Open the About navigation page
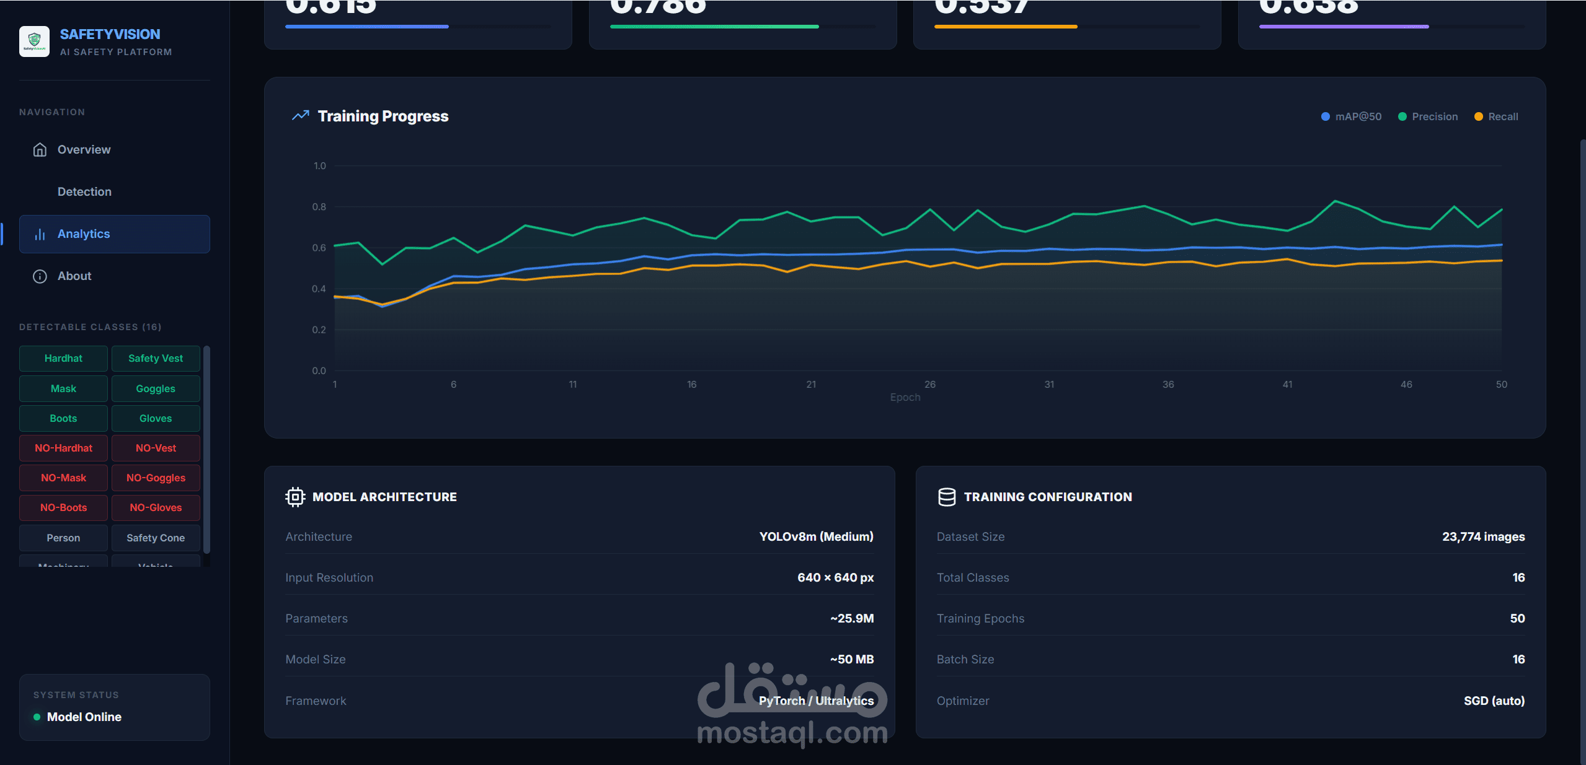This screenshot has height=765, width=1586. (x=74, y=276)
